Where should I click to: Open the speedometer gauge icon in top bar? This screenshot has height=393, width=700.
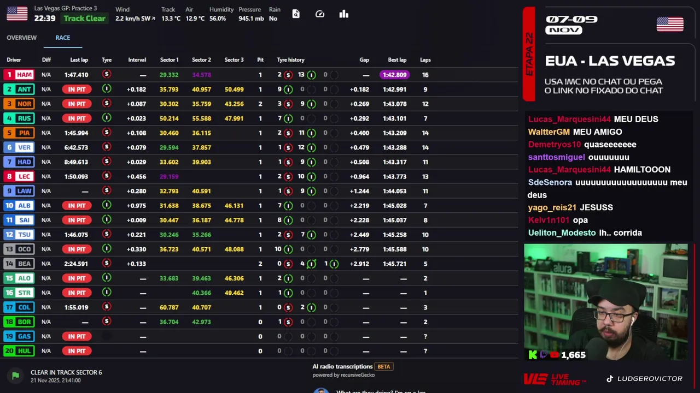[x=320, y=14]
